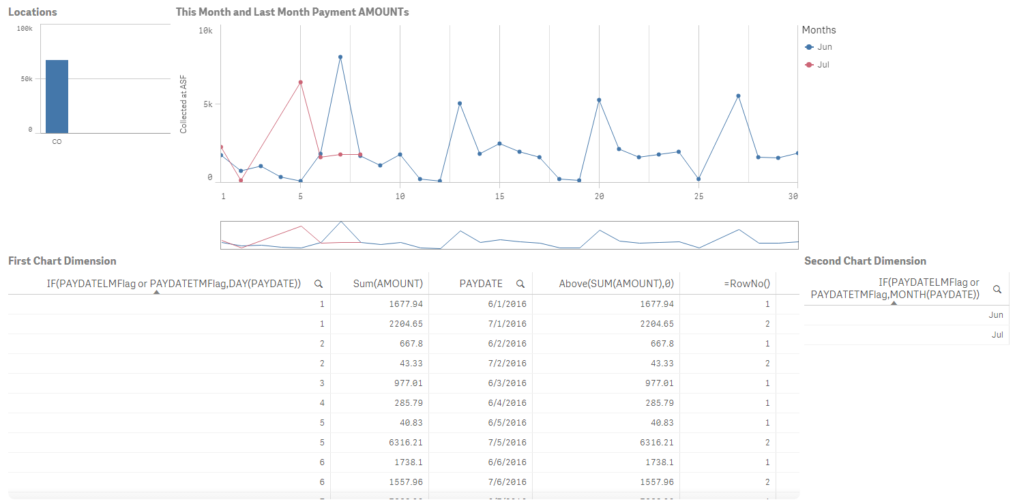Click the Second Chart Dimension title

click(x=866, y=261)
